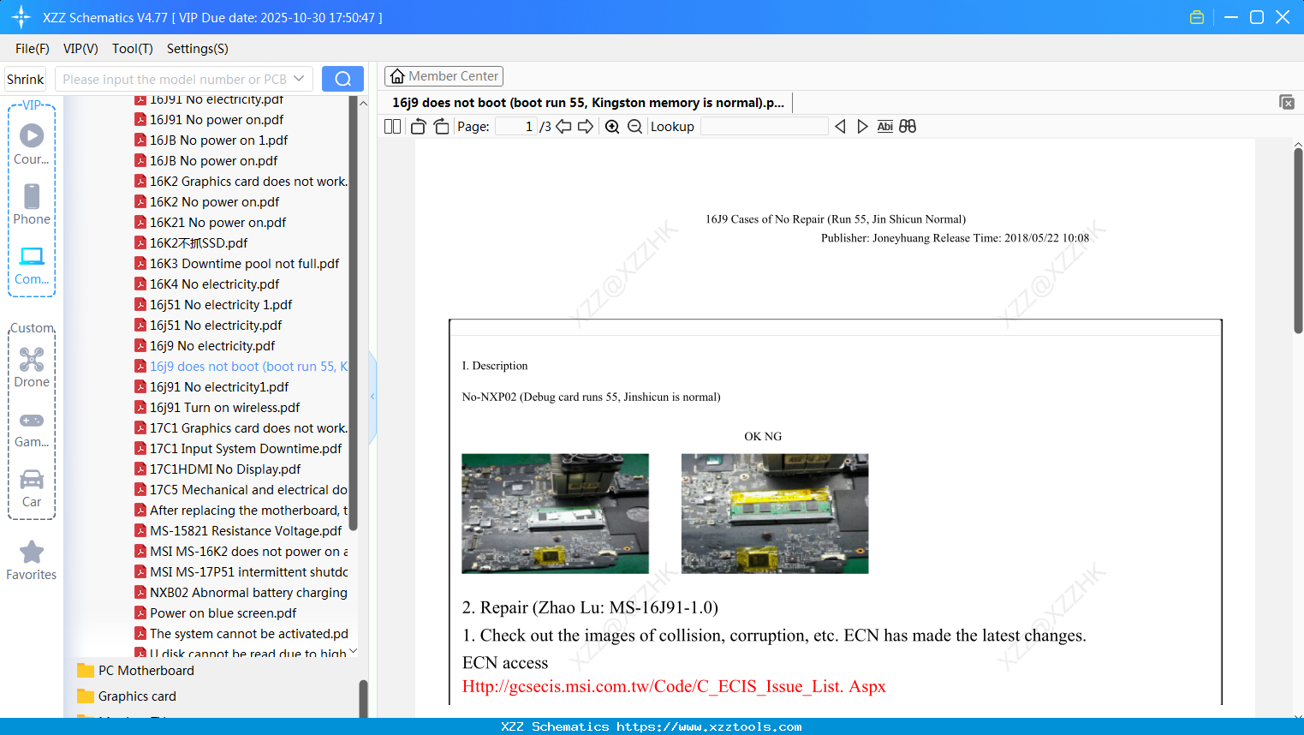This screenshot has height=735, width=1304.
Task: Toggle the Abi whole-word match icon
Action: point(885,127)
